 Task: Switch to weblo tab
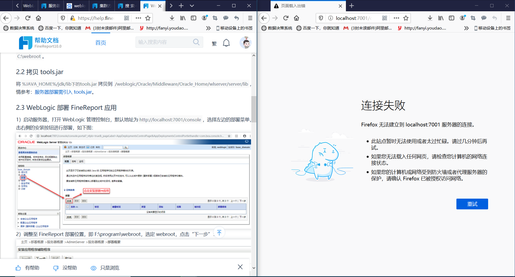coord(76,6)
